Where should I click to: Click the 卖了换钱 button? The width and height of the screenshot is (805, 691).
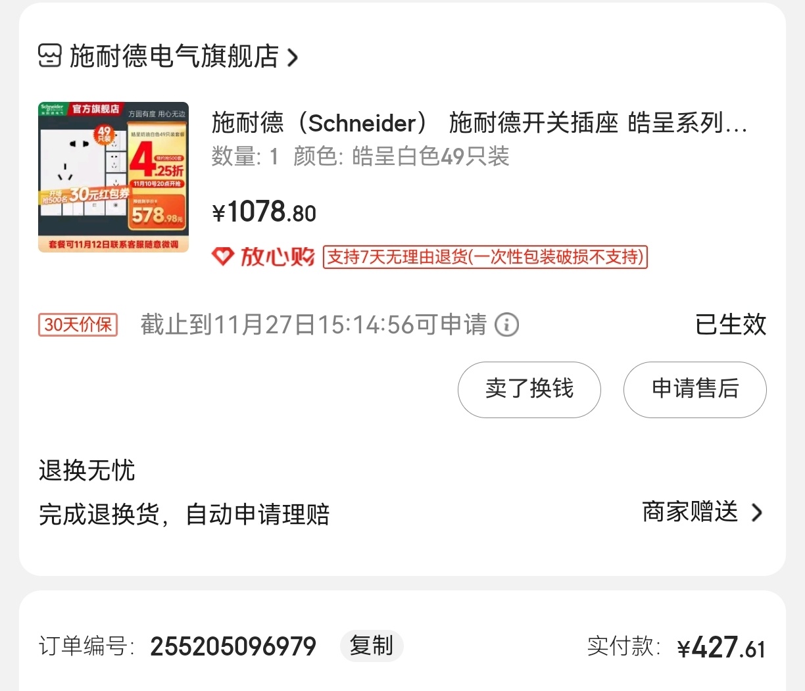click(529, 389)
